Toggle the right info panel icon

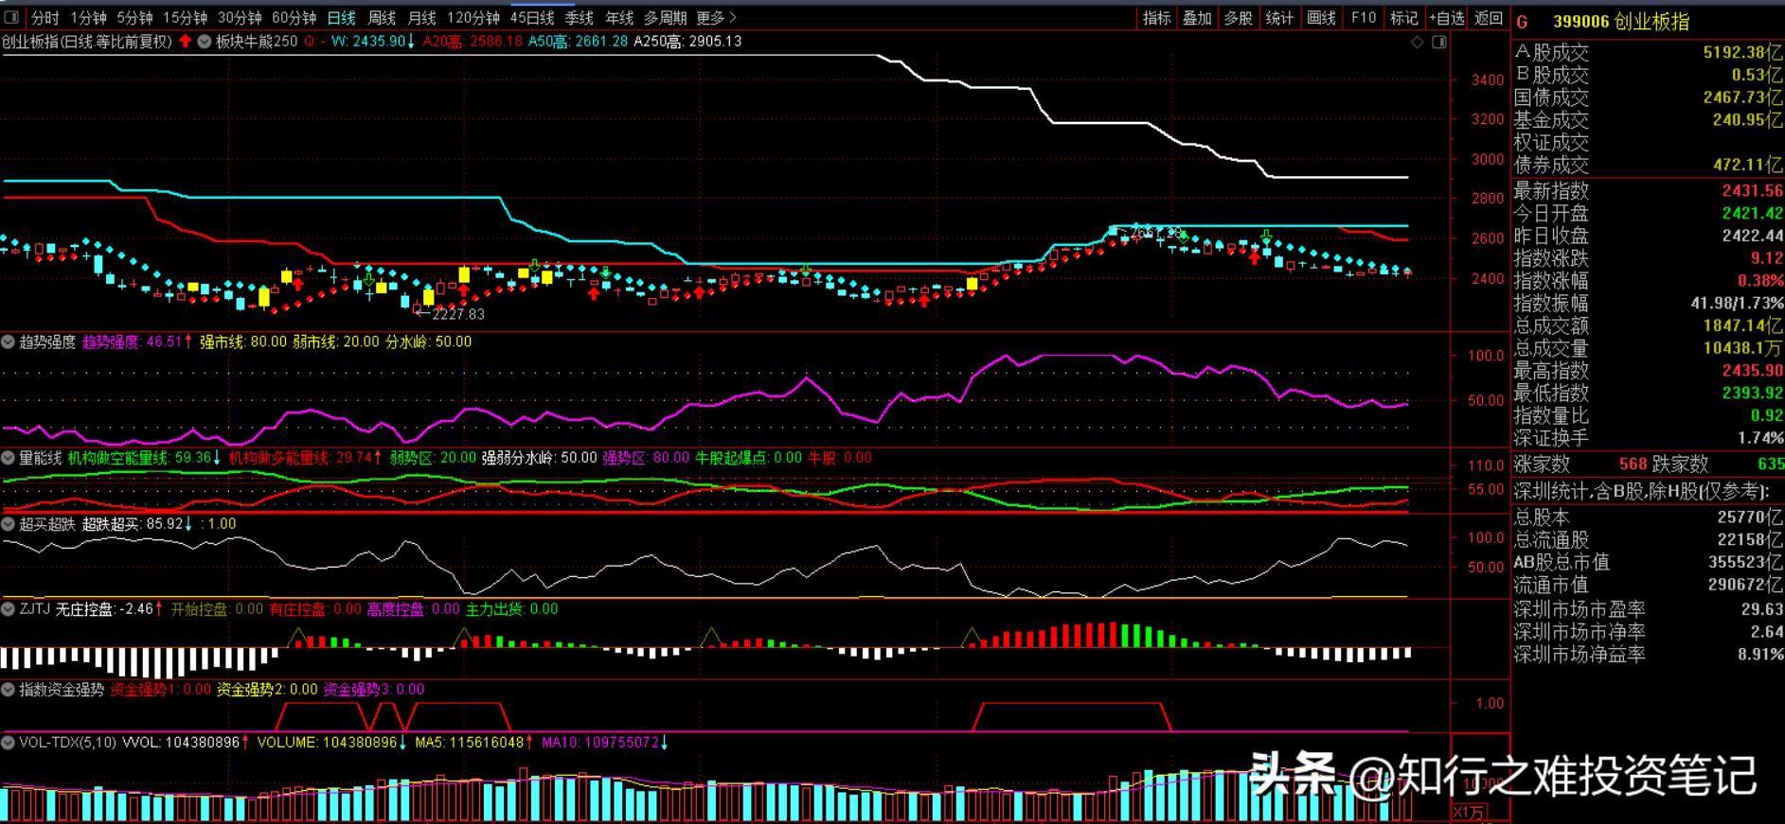coord(1439,43)
